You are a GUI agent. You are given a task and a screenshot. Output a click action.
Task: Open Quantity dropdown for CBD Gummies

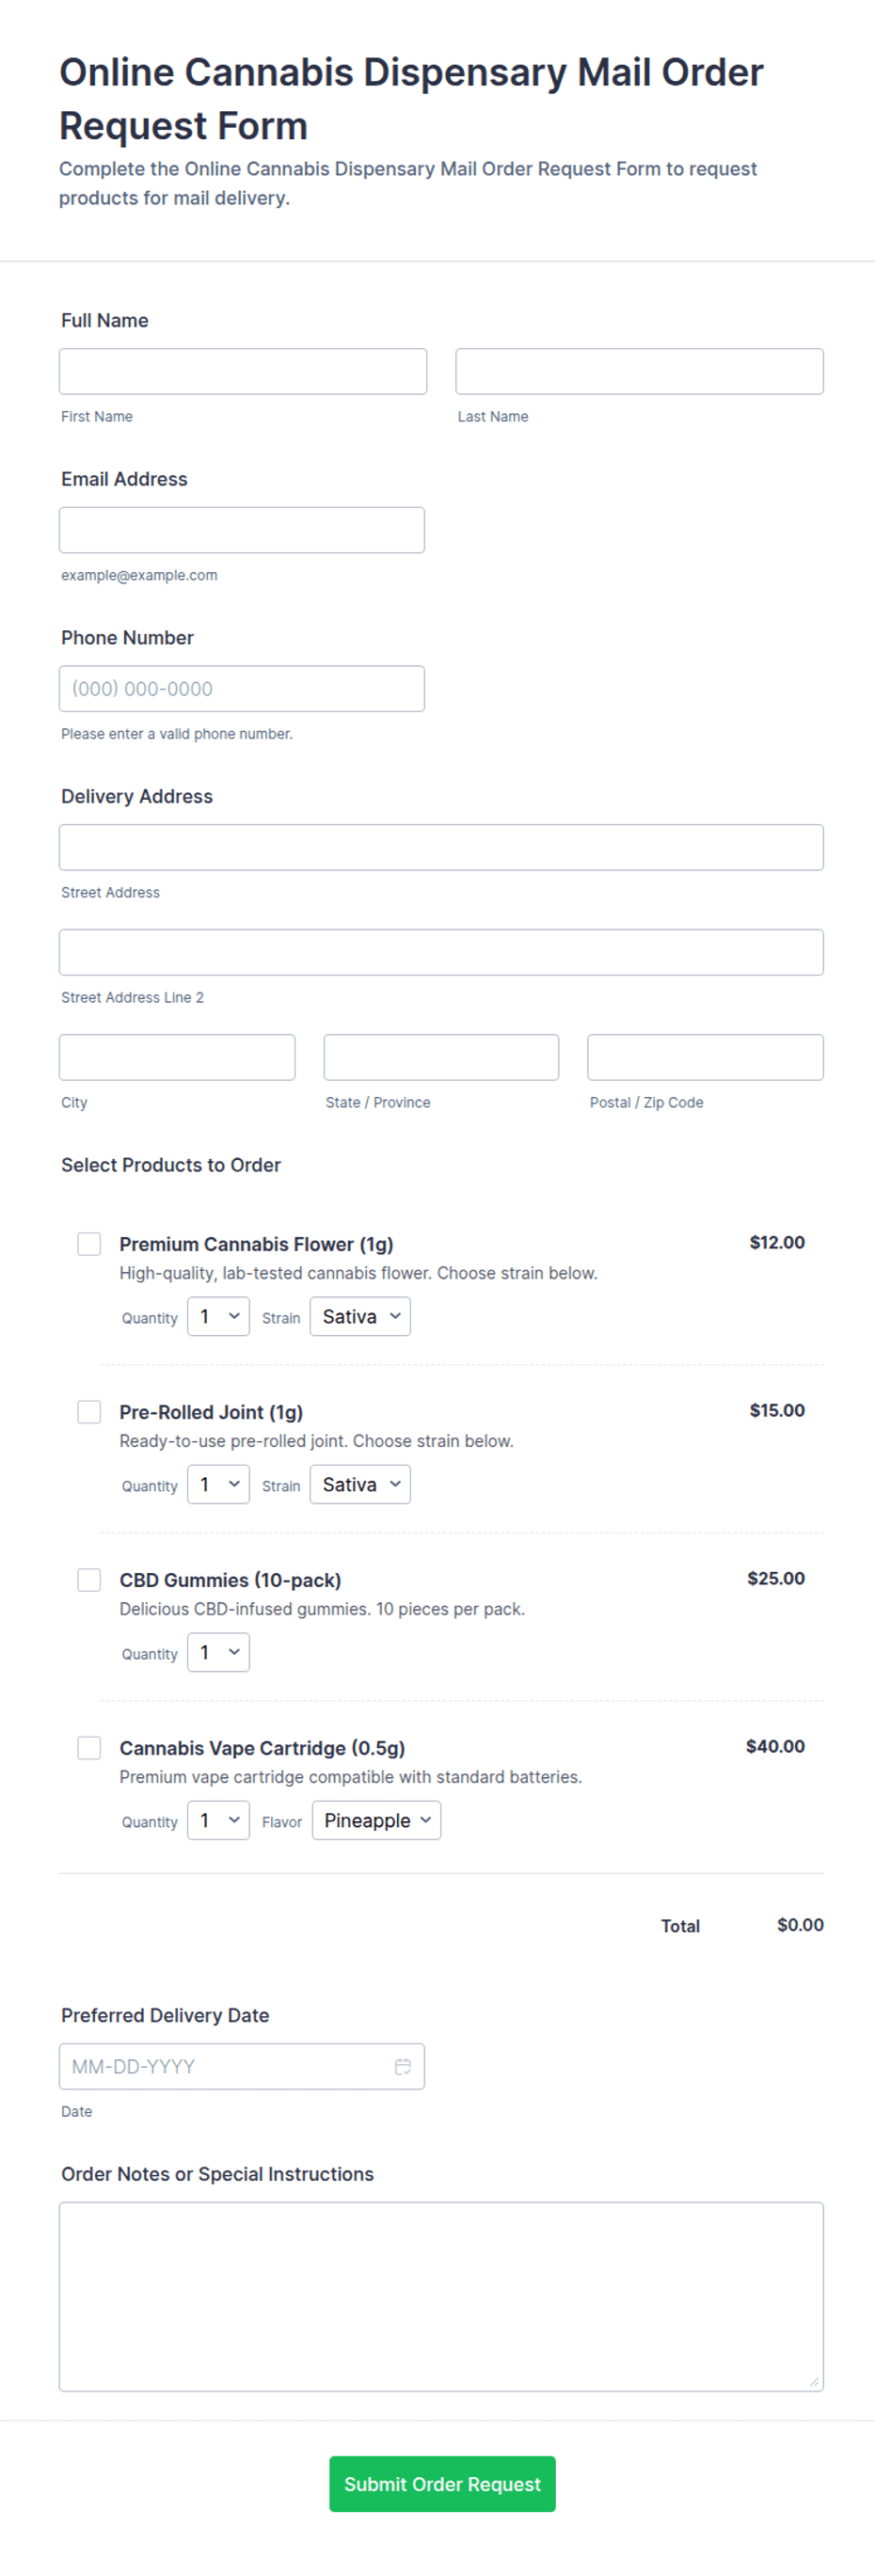(218, 1651)
